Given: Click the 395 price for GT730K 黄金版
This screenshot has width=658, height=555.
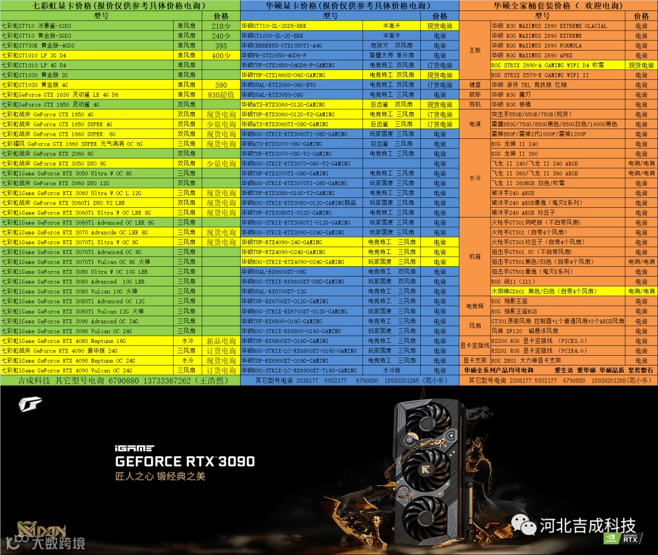Looking at the screenshot, I should (x=221, y=46).
